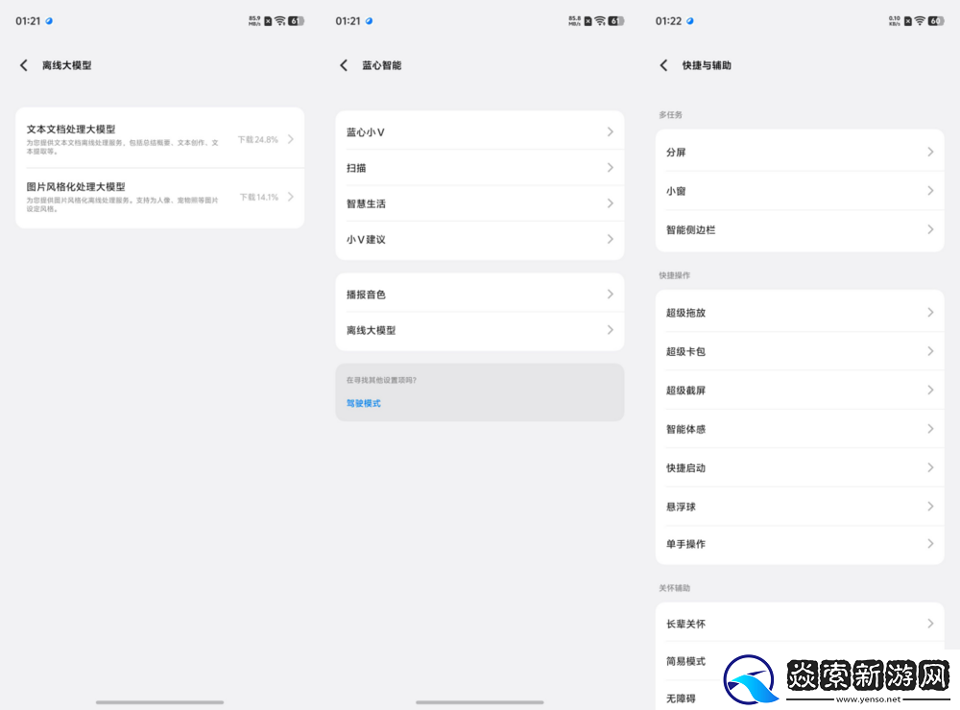Viewport: 960px width, 710px height.
Task: Tap the back arrow on the 蓝心智能 page
Action: pos(344,65)
